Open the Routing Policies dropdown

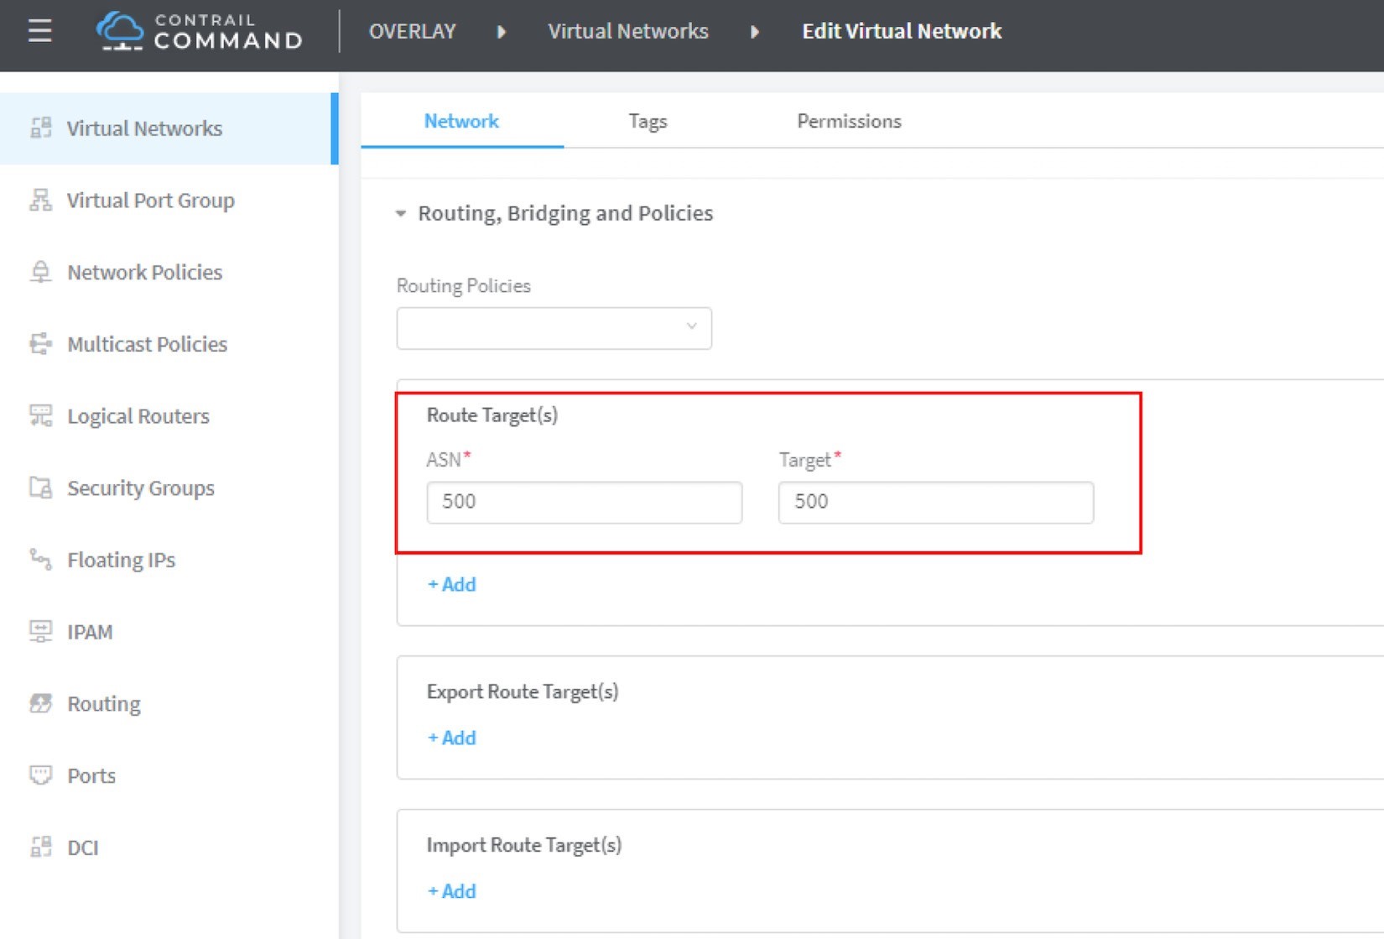pyautogui.click(x=554, y=327)
